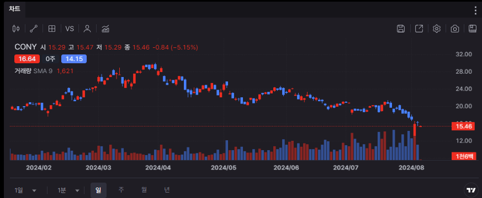Open the candlestick chart type selector
This screenshot has height=198, width=482.
tap(16, 29)
